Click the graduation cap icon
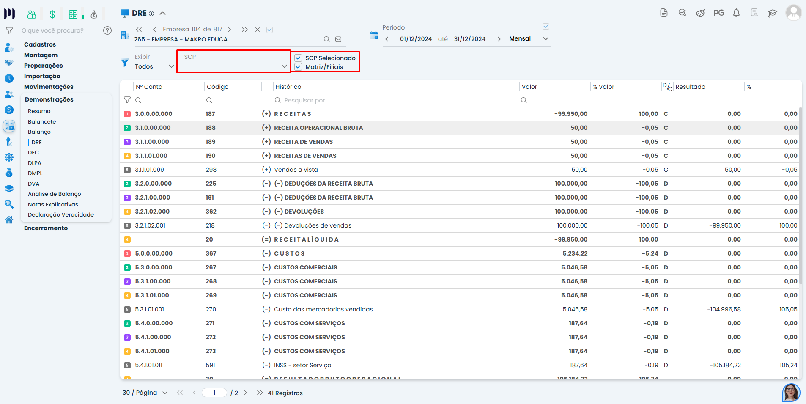Screen dimensions: 806x404 773,13
